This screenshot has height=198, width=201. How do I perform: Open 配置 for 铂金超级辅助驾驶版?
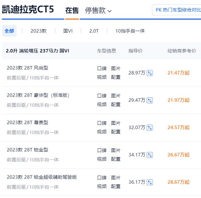[116, 187]
